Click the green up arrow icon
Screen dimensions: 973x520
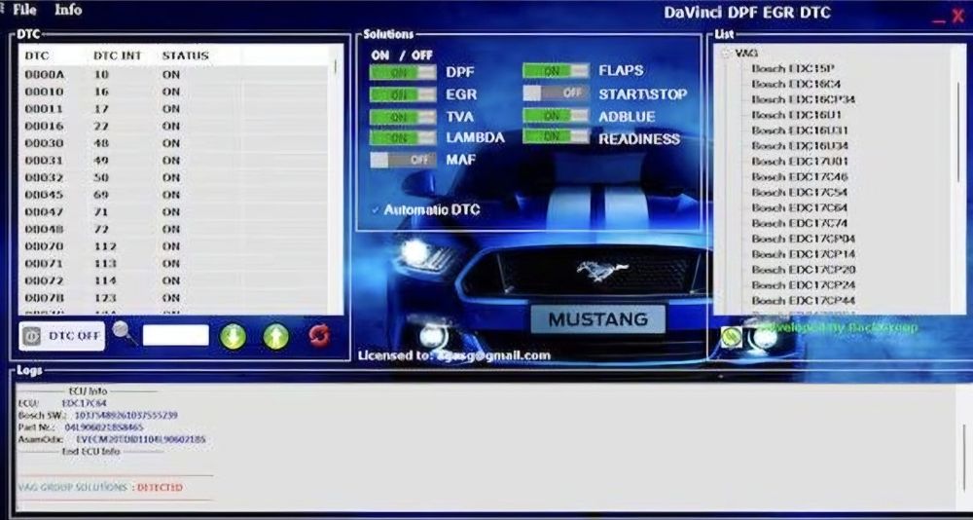tap(275, 337)
